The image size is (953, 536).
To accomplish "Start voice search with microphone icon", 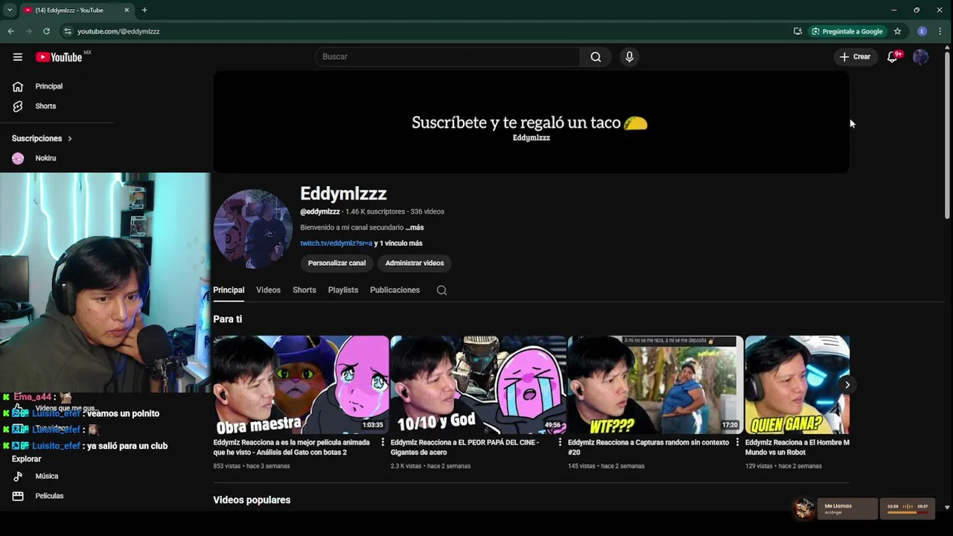I will [x=629, y=57].
